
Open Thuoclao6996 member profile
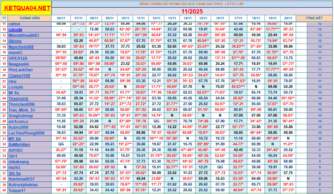[x=22, y=104]
